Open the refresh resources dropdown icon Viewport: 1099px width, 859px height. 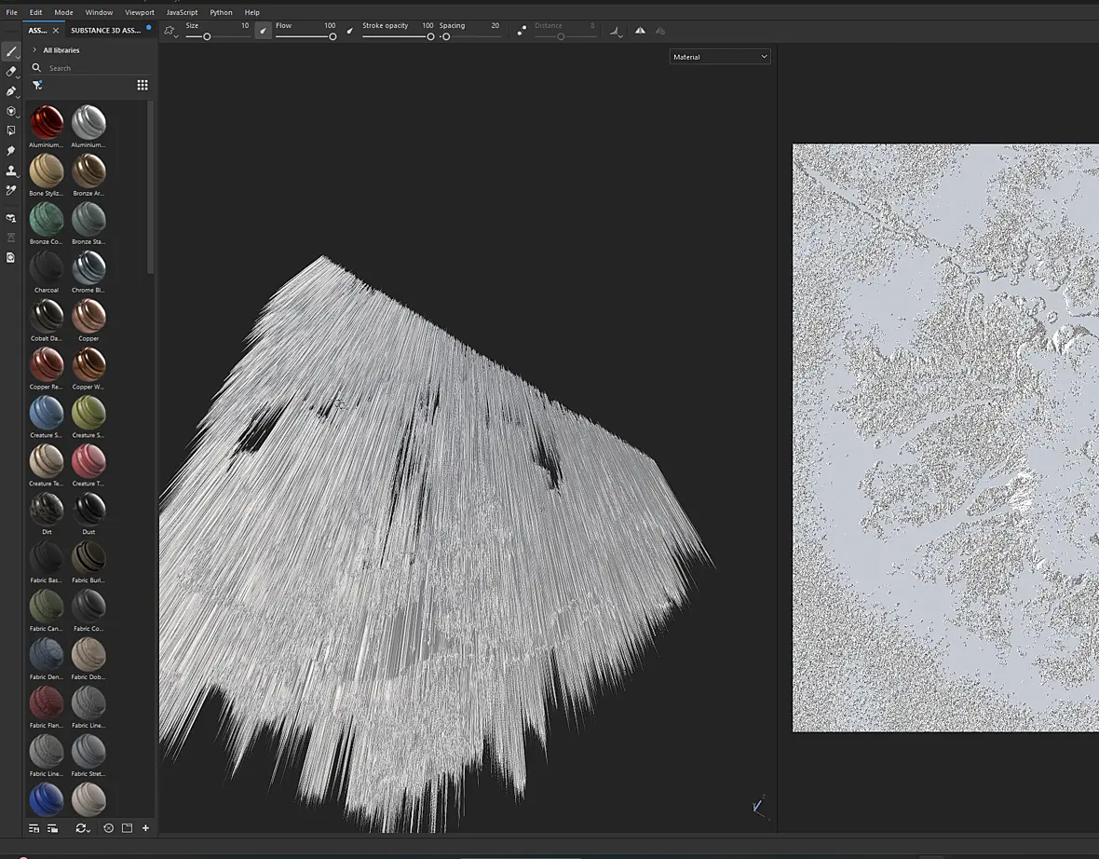(83, 828)
